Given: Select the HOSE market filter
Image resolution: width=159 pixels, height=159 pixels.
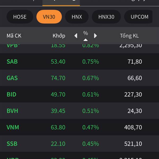Looking at the screenshot, I should (20, 17).
